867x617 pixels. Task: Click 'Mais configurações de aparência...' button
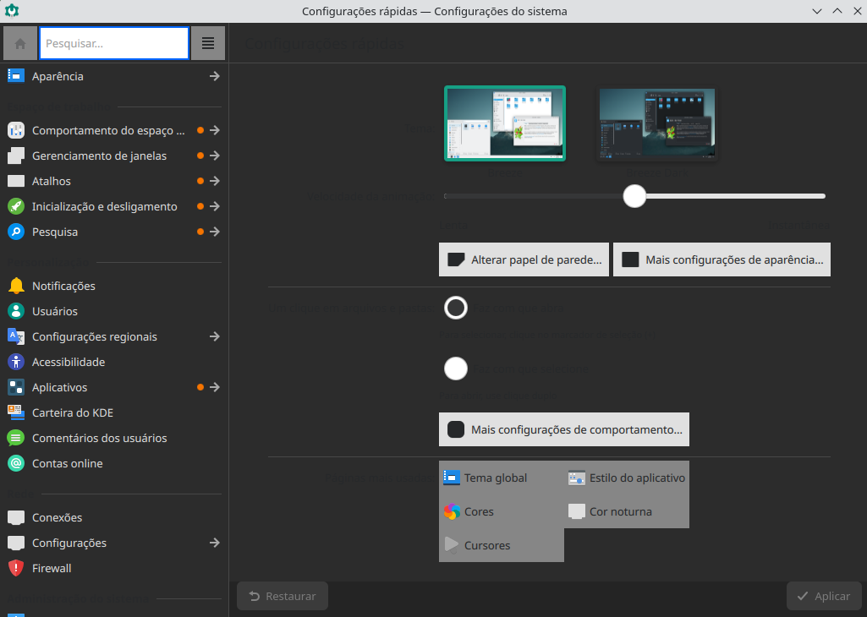(x=722, y=259)
